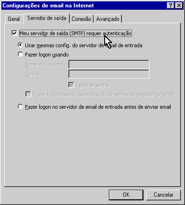Click the question mark help icon
The width and height of the screenshot is (185, 205).
[170, 6]
